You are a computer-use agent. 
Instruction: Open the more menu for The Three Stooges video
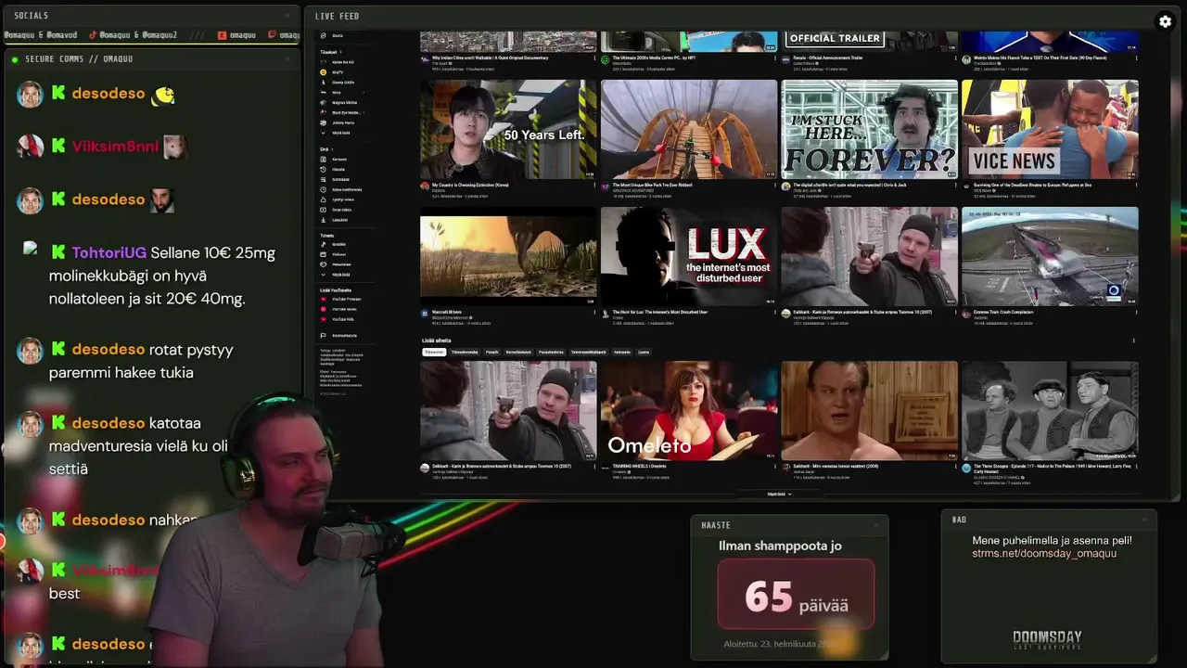coord(1135,467)
